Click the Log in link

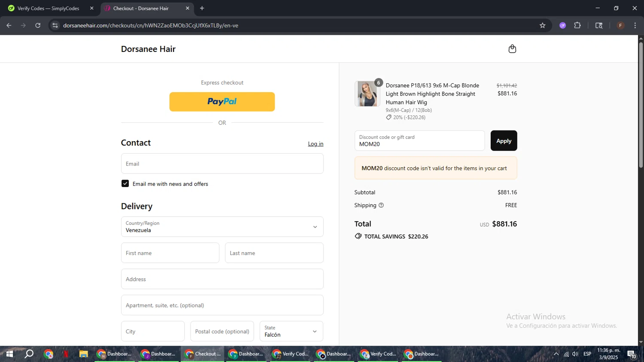[x=316, y=144]
